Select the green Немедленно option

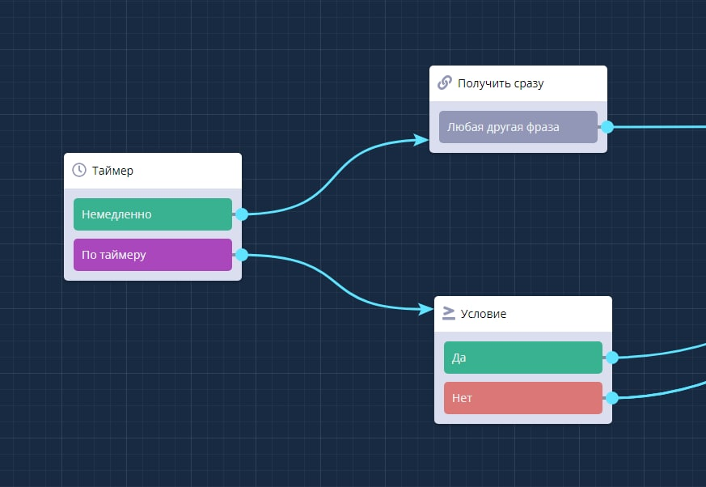click(x=152, y=214)
